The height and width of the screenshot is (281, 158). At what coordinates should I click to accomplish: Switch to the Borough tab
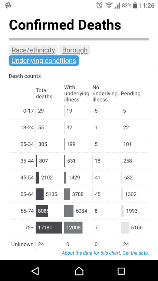click(x=75, y=50)
